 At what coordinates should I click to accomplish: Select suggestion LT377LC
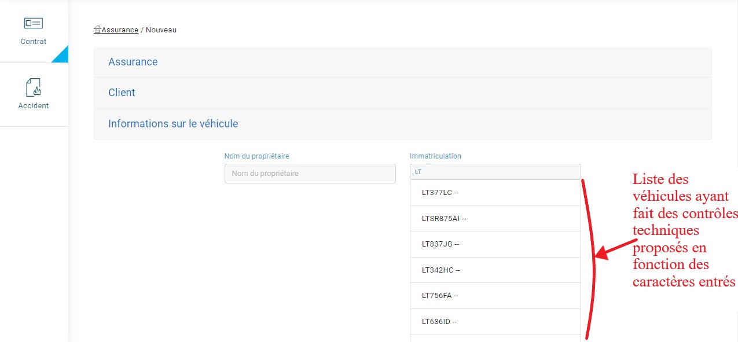[x=495, y=193]
